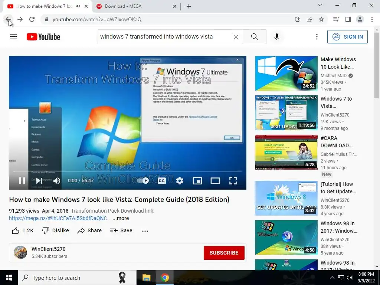Go back using the browser back arrow
Viewport: 380px width, 285px height.
8,19
